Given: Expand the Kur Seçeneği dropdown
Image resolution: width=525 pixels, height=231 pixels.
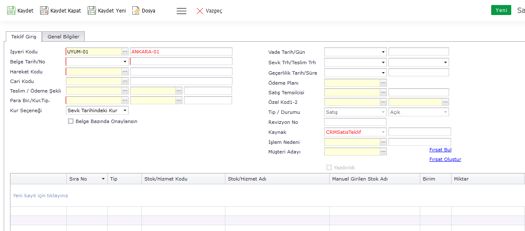Looking at the screenshot, I should tap(125, 110).
